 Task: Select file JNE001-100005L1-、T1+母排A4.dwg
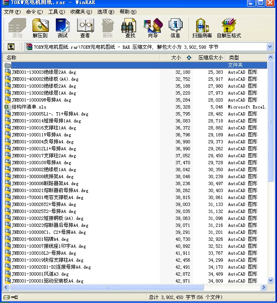pyautogui.click(x=50, y=114)
